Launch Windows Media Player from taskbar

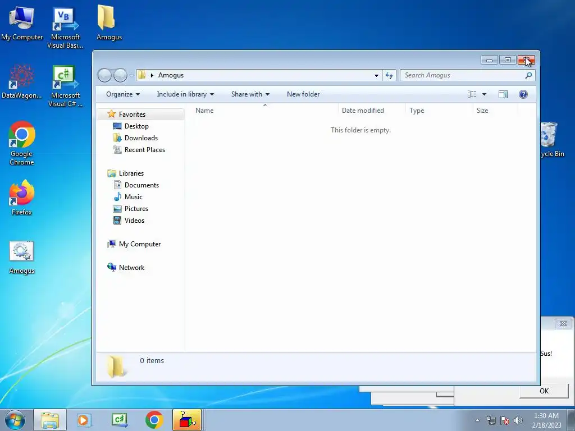84,420
